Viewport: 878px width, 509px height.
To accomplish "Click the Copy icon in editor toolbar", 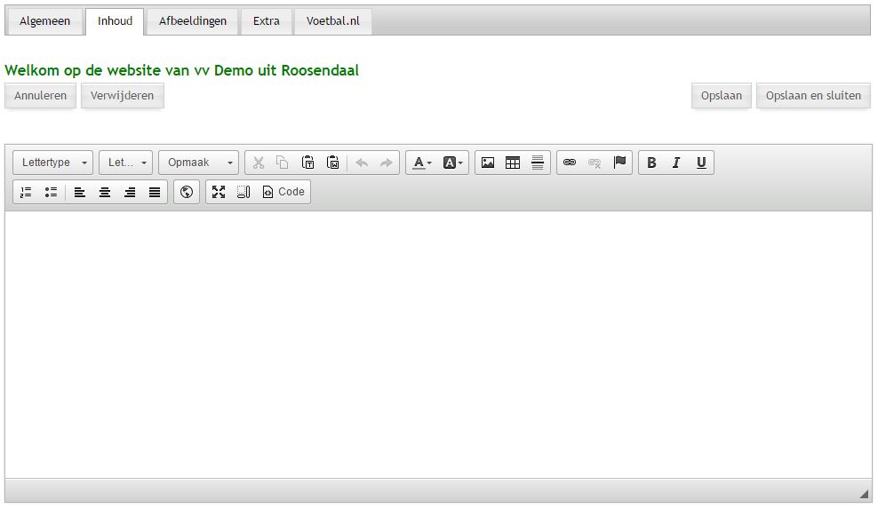I will click(x=283, y=163).
